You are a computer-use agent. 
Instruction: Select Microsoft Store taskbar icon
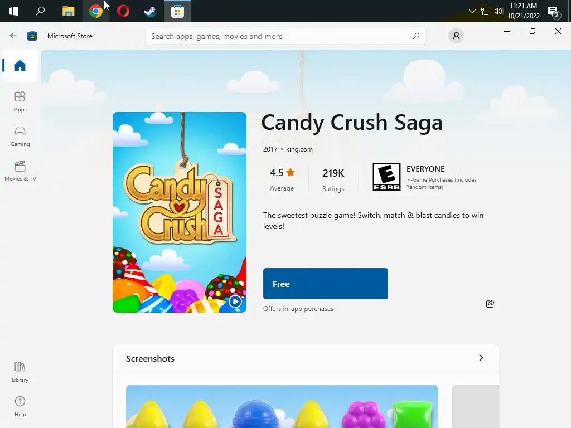(x=178, y=11)
